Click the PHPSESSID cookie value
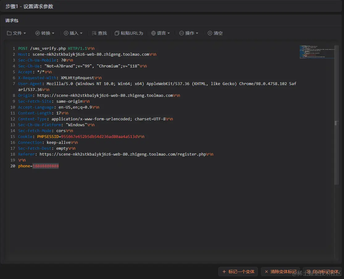 [99, 137]
